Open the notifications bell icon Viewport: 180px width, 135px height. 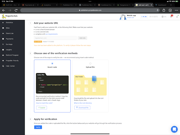pyautogui.click(x=171, y=17)
